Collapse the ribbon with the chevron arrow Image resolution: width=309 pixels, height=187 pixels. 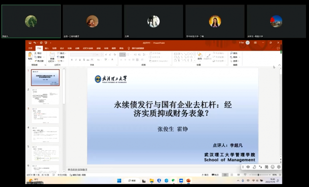point(280,65)
